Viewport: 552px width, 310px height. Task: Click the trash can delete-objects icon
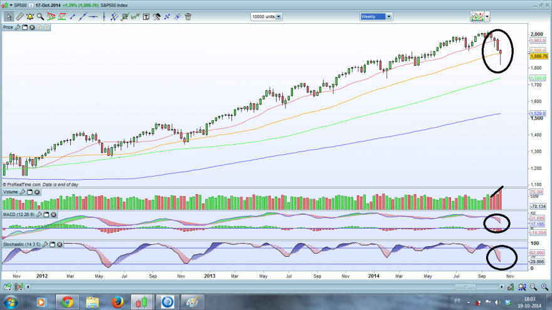click(188, 16)
